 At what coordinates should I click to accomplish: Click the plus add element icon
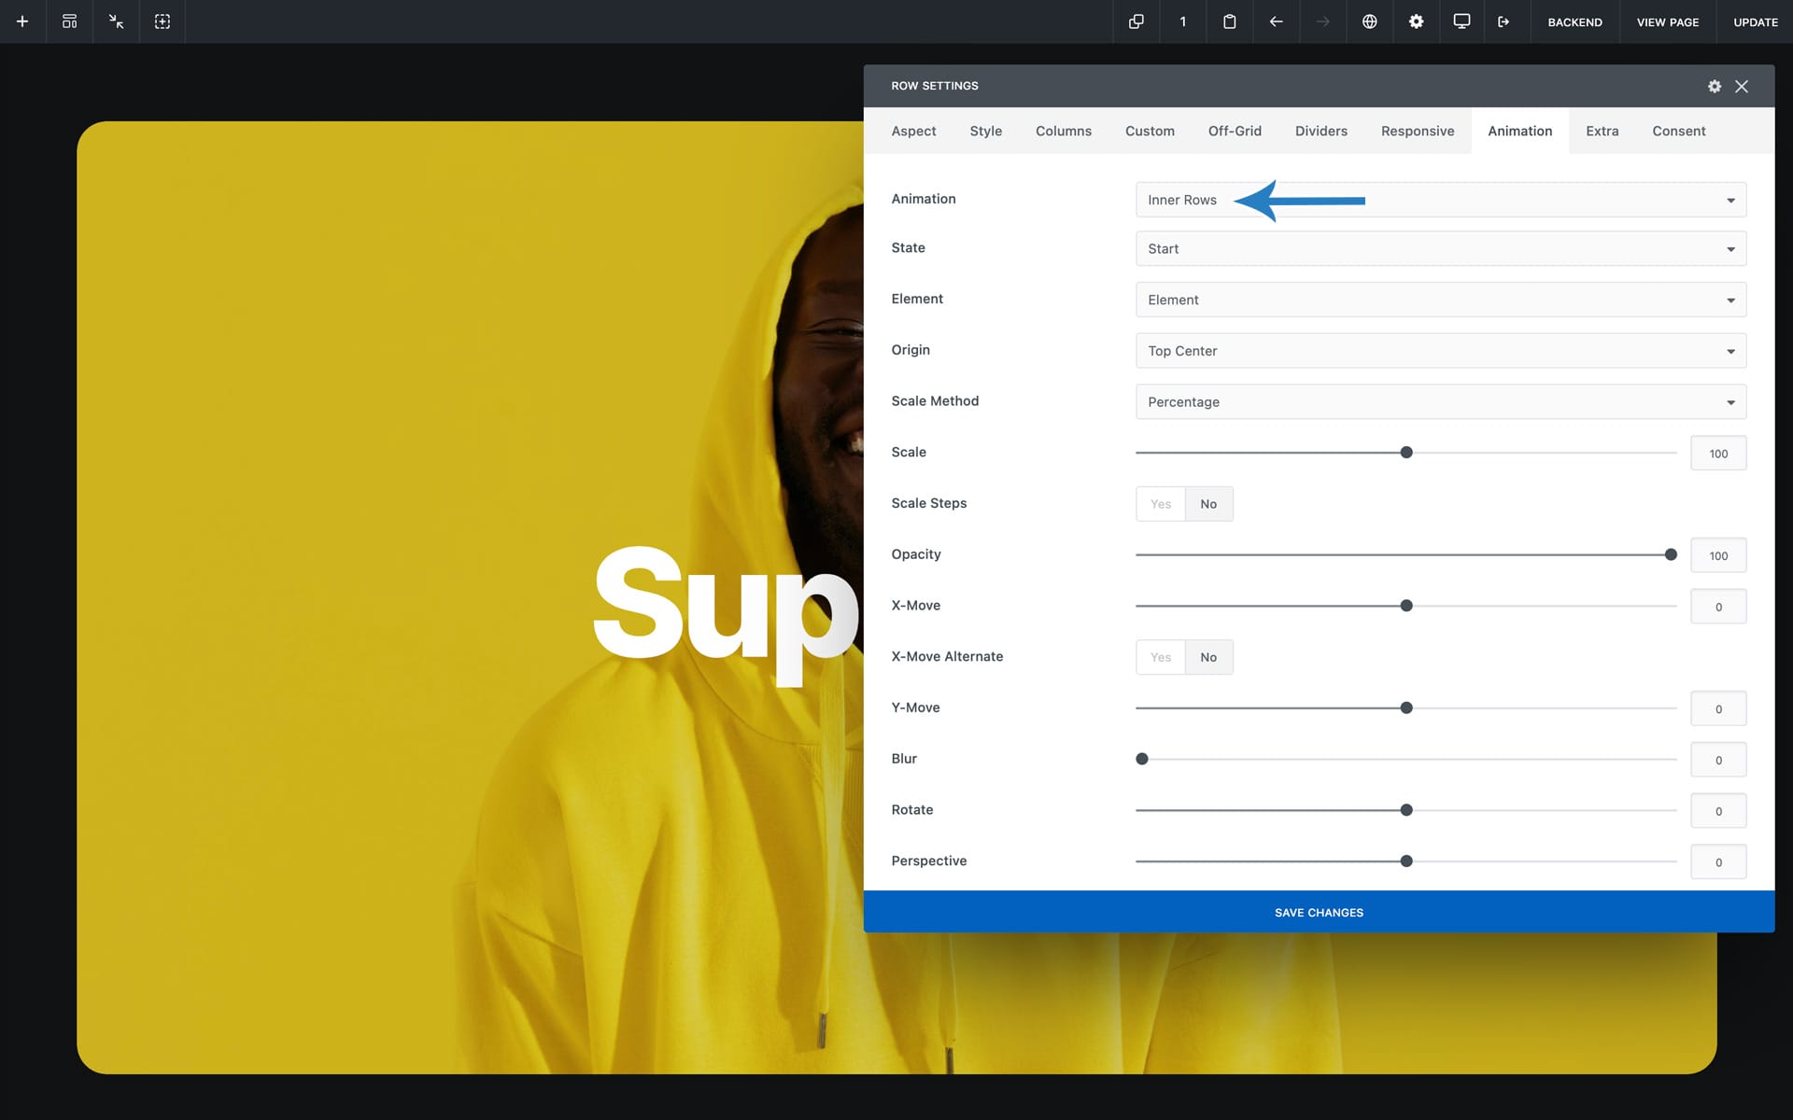click(x=22, y=21)
